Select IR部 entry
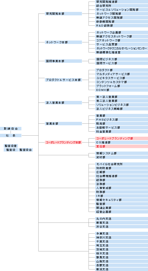This screenshot has height=271, width=148. 122,196
